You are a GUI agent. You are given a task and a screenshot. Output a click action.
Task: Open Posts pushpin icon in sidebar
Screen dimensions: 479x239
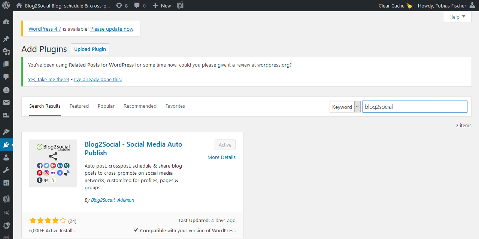[x=6, y=39]
